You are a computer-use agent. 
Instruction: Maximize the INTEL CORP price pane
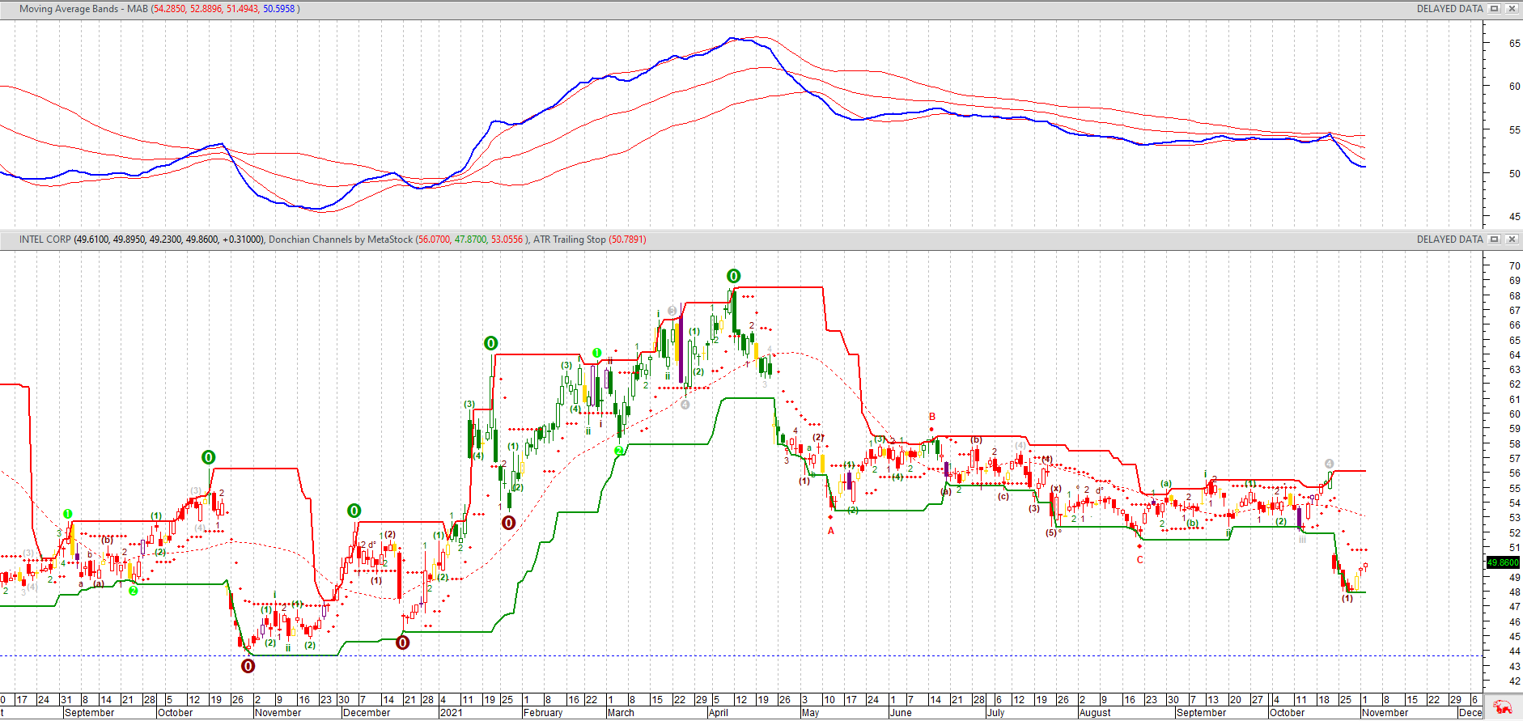click(1495, 240)
